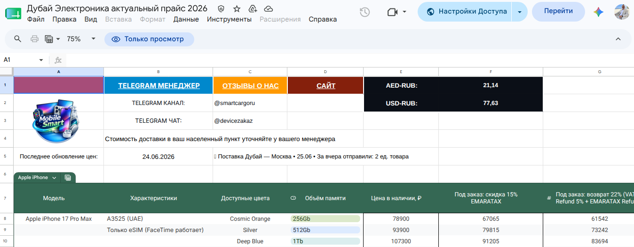Click the @devicezakaz cell
Screen dimensions: 634x247
(x=250, y=121)
